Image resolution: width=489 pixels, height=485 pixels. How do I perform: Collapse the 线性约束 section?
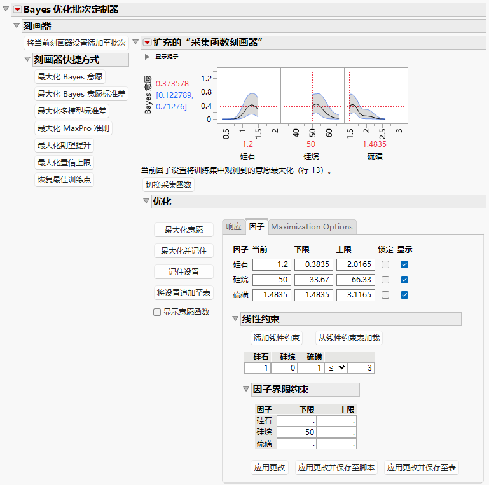click(x=235, y=318)
